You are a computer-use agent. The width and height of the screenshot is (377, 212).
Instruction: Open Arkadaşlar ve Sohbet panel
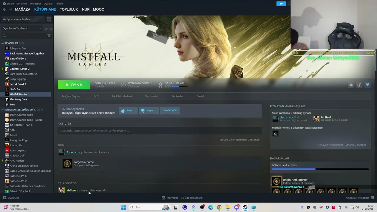(x=360, y=198)
